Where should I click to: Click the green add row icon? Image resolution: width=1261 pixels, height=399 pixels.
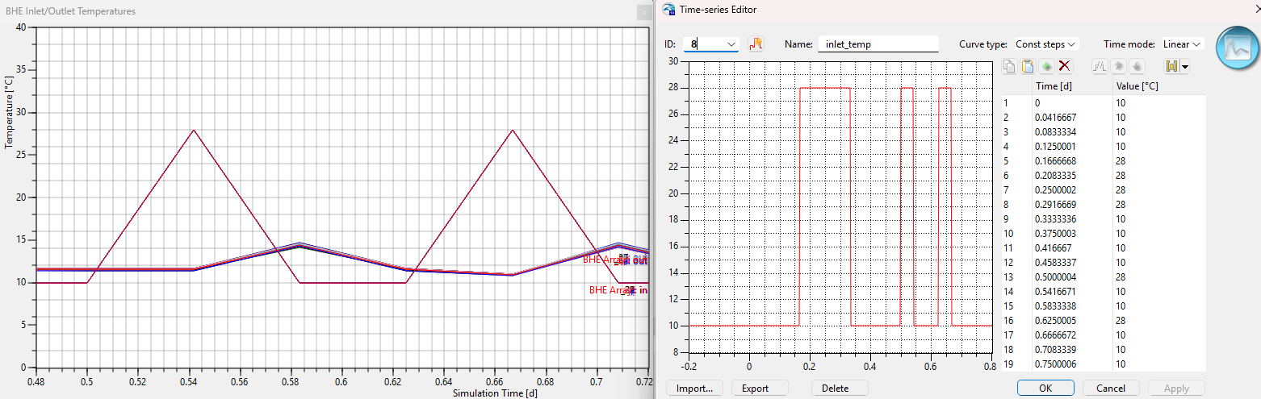point(1046,66)
